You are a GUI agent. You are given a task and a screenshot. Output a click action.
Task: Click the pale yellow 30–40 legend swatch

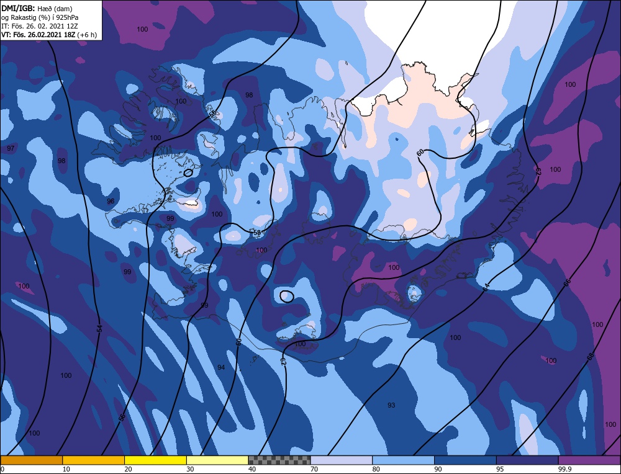[217, 460]
